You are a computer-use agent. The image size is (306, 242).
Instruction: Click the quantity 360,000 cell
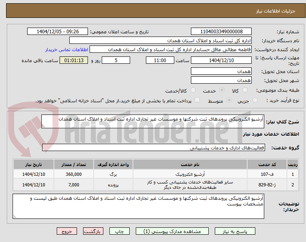[x=74, y=174]
